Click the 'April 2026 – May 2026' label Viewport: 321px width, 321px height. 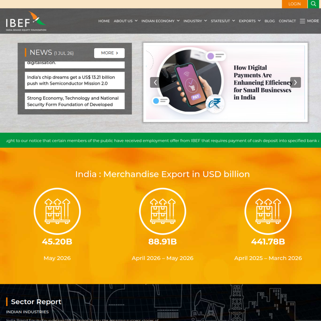coord(163,258)
